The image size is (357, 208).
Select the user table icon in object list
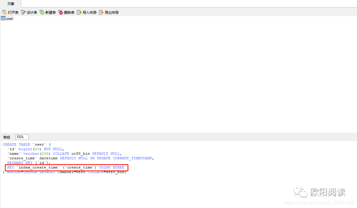[x=3, y=18]
